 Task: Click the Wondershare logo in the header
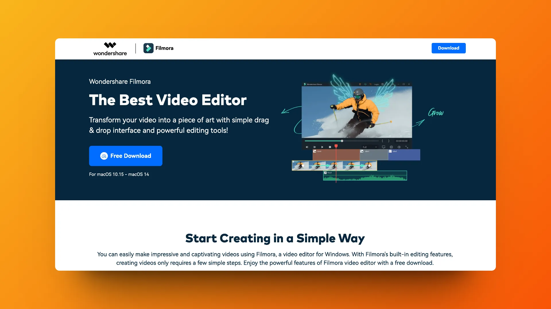click(x=110, y=49)
